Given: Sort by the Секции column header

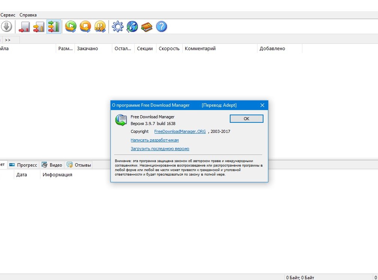Looking at the screenshot, I should (x=145, y=48).
